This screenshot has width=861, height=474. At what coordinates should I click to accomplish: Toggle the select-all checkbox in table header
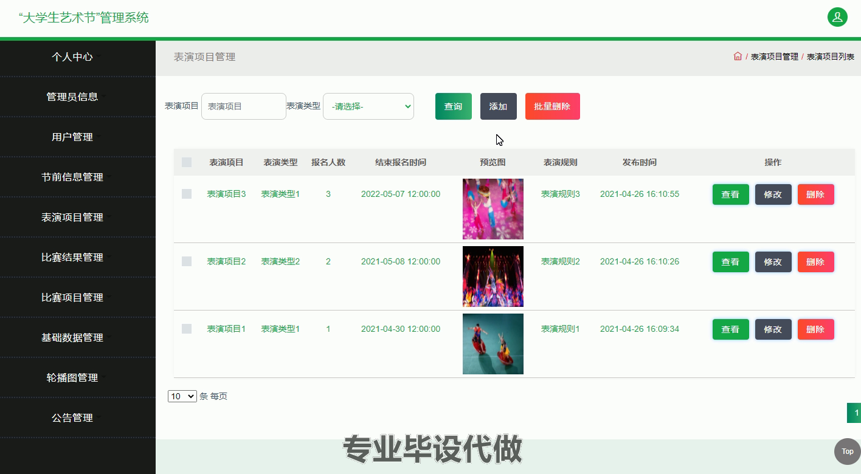pos(187,162)
